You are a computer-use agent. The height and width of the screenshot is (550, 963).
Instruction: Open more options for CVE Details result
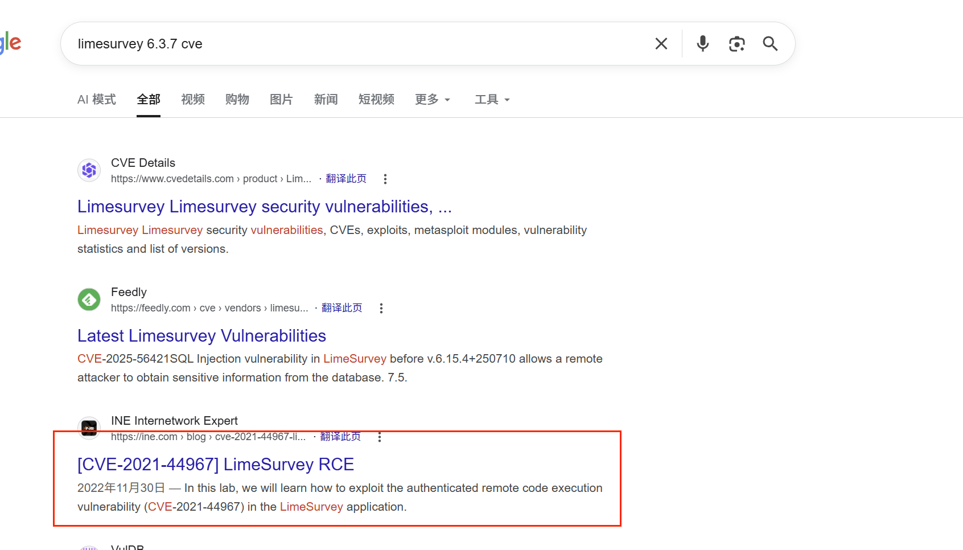click(385, 179)
